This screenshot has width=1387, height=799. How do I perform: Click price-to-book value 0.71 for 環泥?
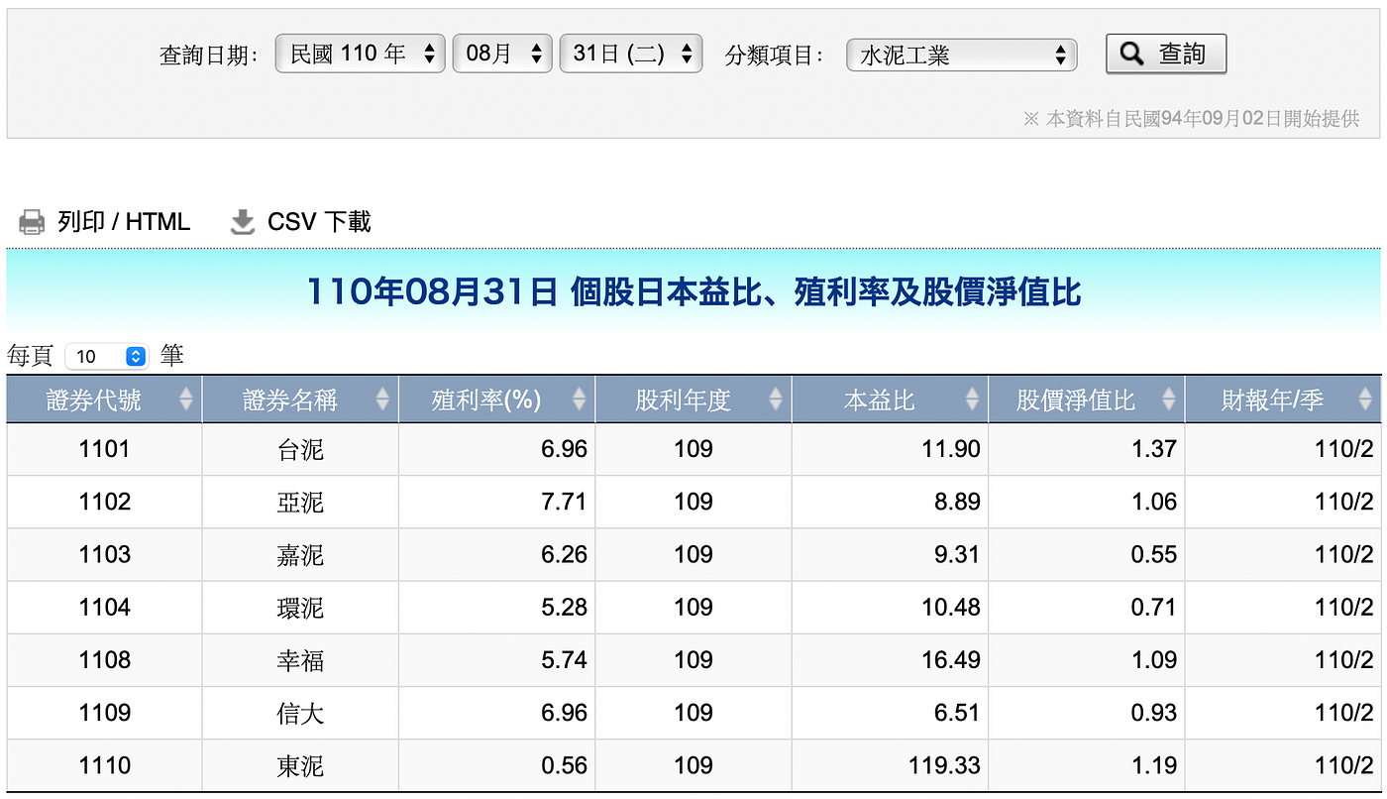coord(1154,607)
